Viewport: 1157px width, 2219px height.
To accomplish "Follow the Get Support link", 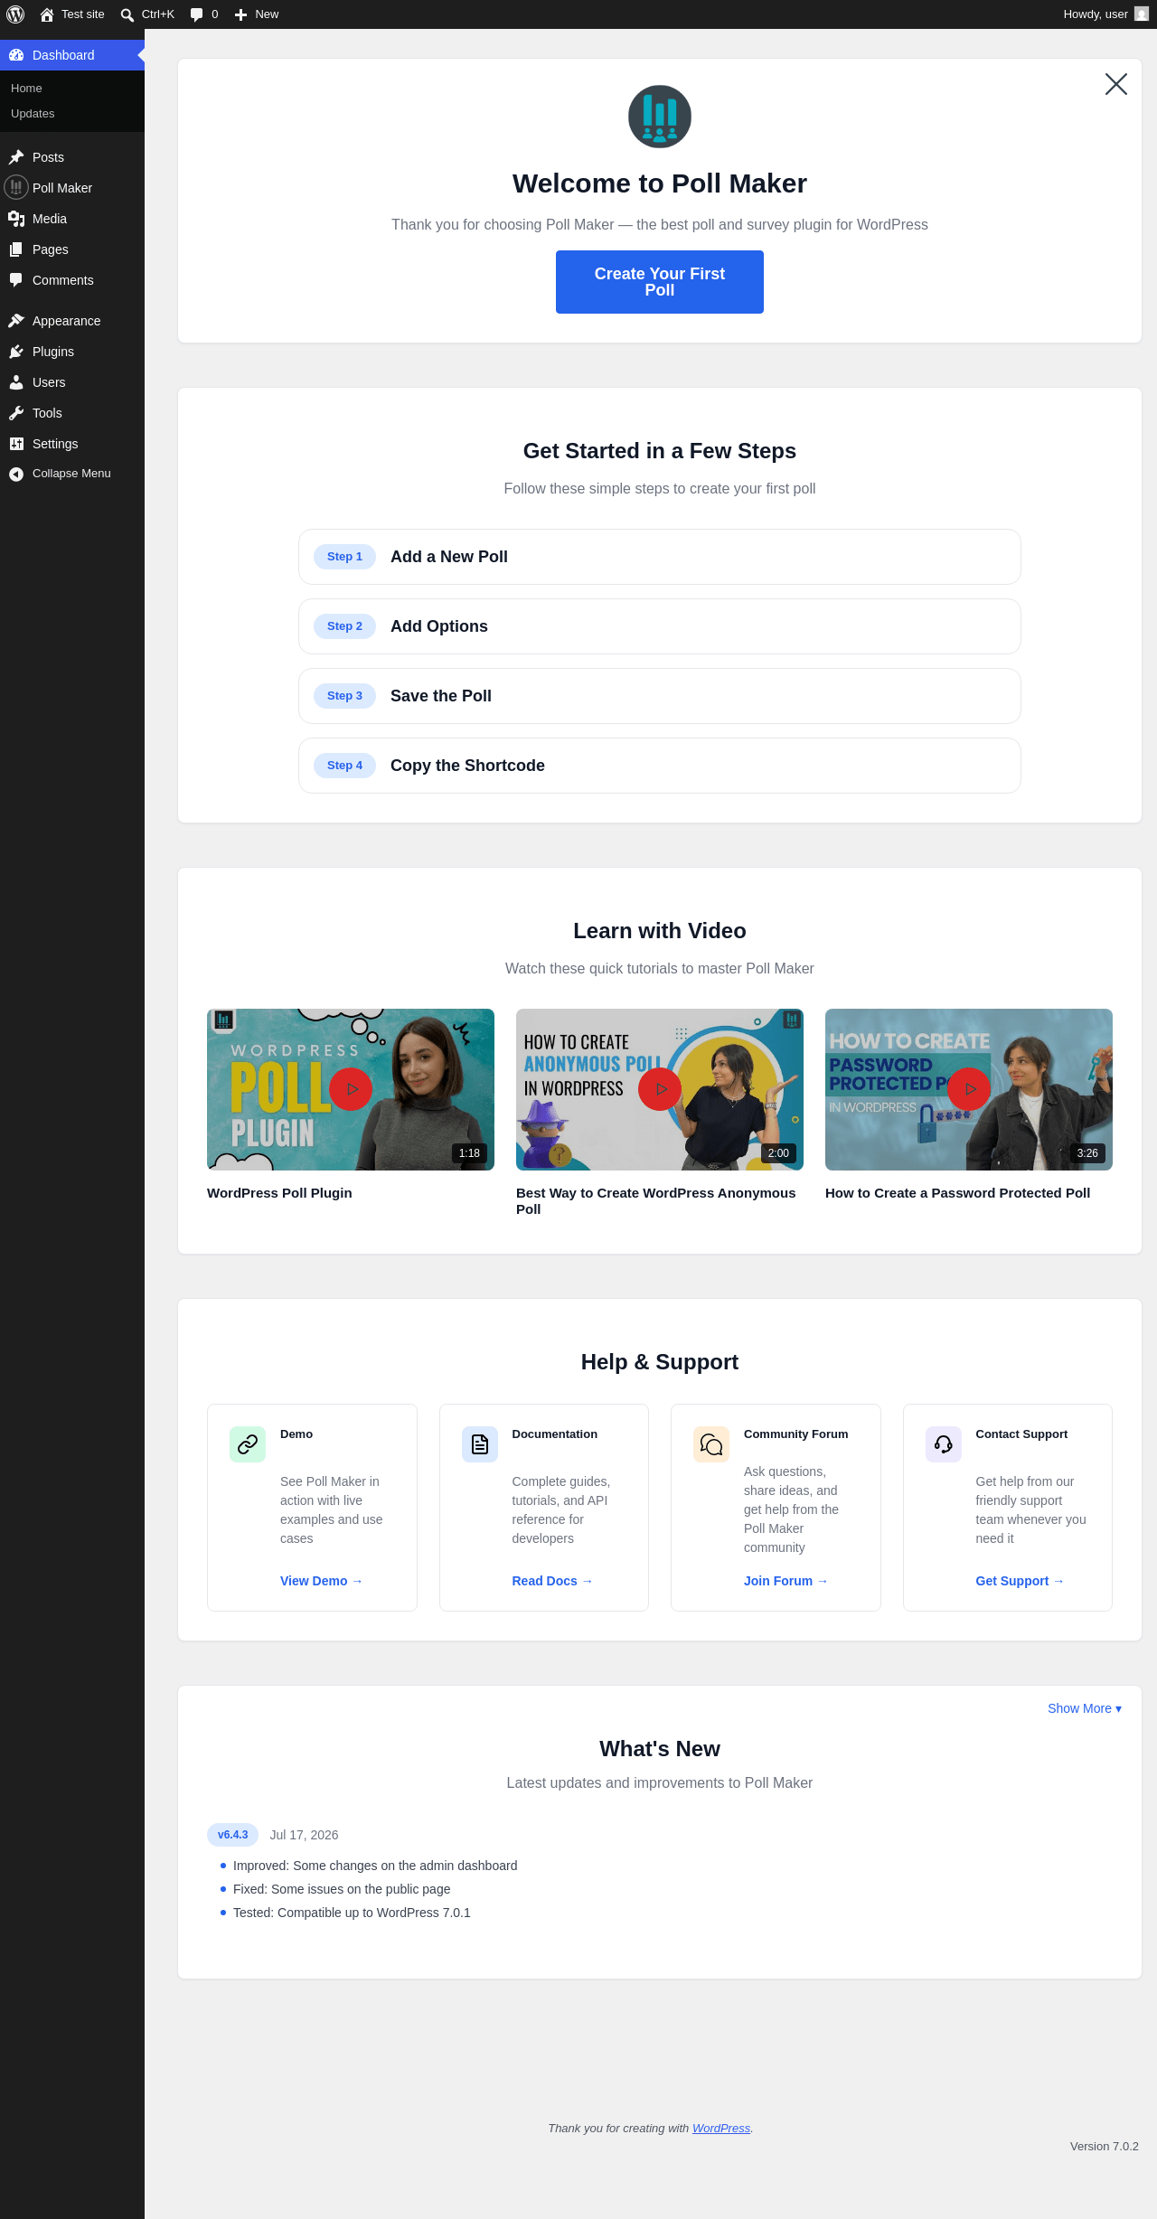I will (1020, 1581).
